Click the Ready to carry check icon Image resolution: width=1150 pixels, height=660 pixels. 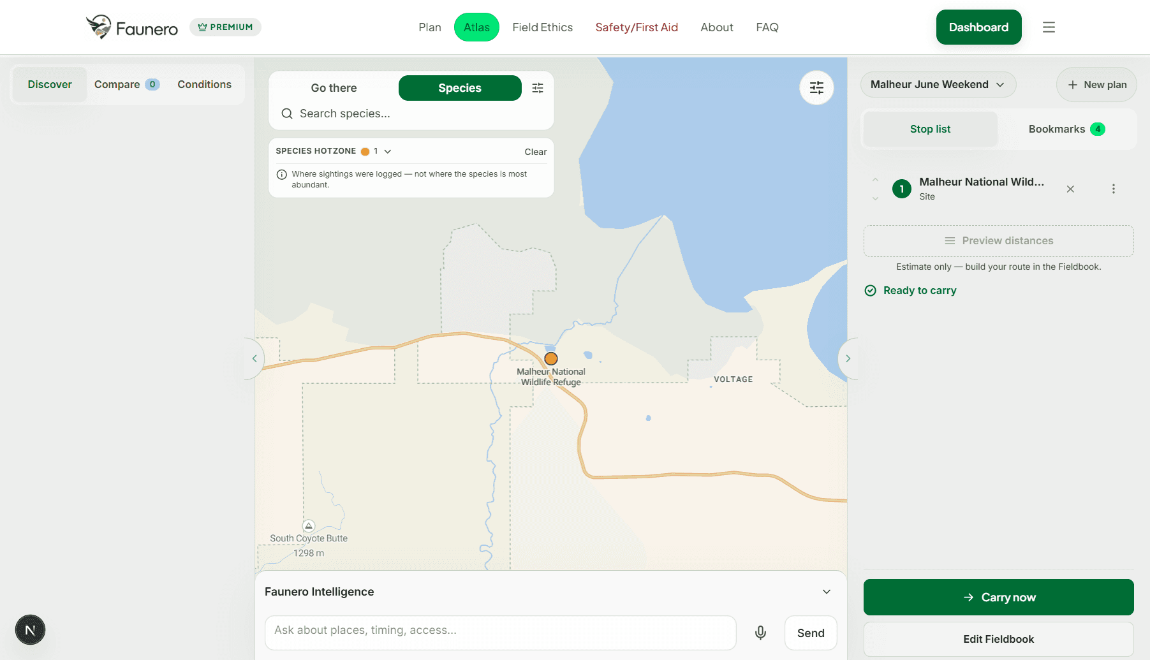pos(870,291)
